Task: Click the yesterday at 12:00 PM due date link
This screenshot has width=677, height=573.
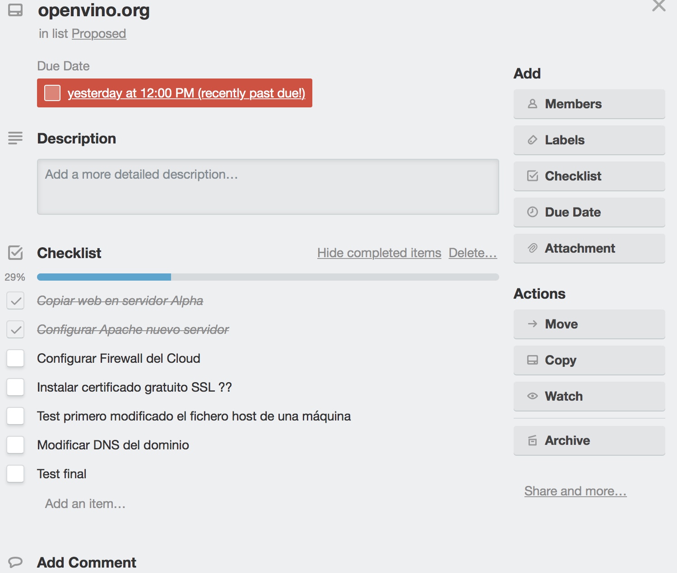Action: coord(186,93)
